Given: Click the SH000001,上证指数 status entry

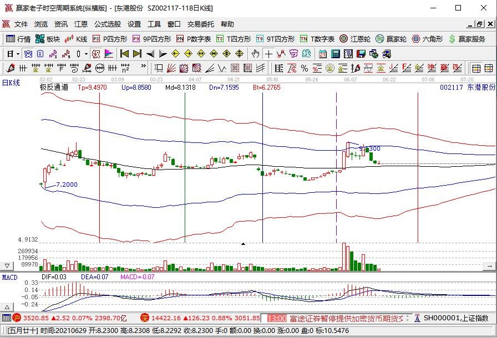Looking at the screenshot, I should (456, 318).
